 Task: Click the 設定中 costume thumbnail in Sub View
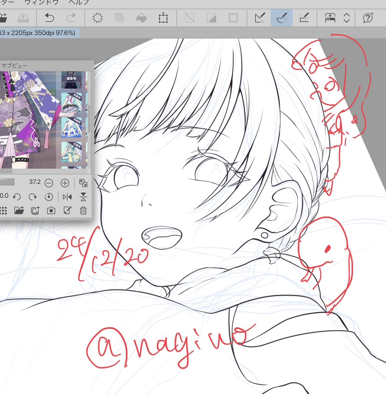(72, 80)
